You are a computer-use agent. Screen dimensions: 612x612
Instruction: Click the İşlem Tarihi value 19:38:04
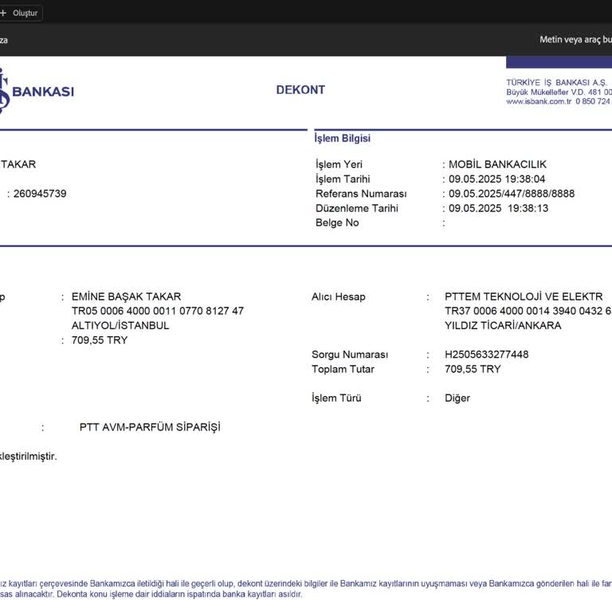[x=497, y=179]
